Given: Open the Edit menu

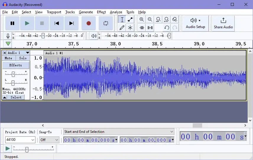Looking at the screenshot, I should coord(15,12).
